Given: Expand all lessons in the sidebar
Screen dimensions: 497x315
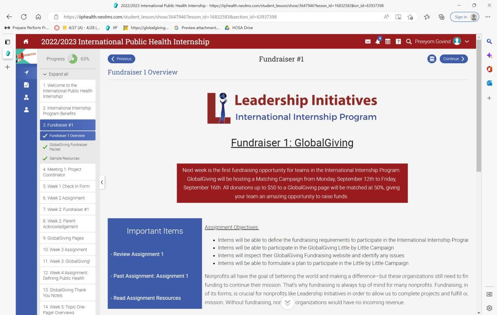Looking at the screenshot, I should point(56,74).
